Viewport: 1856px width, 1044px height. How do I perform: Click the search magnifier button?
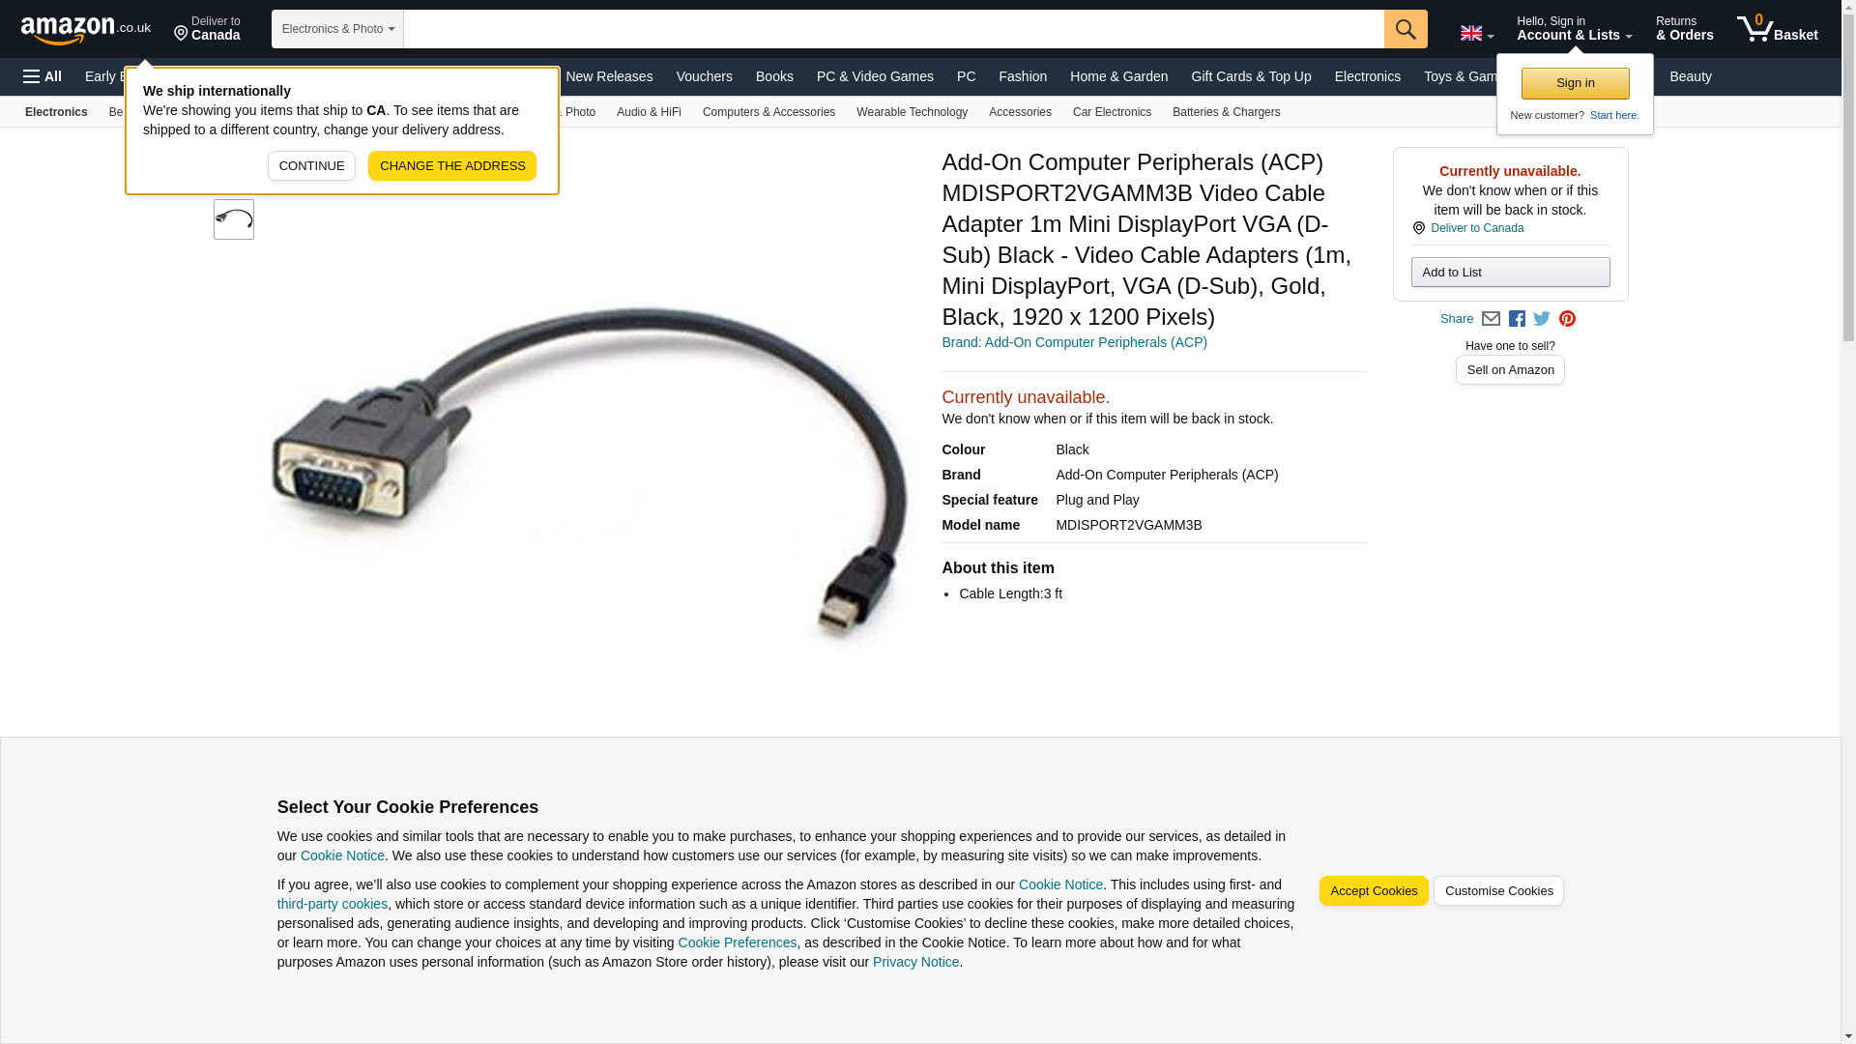coord(1406,29)
